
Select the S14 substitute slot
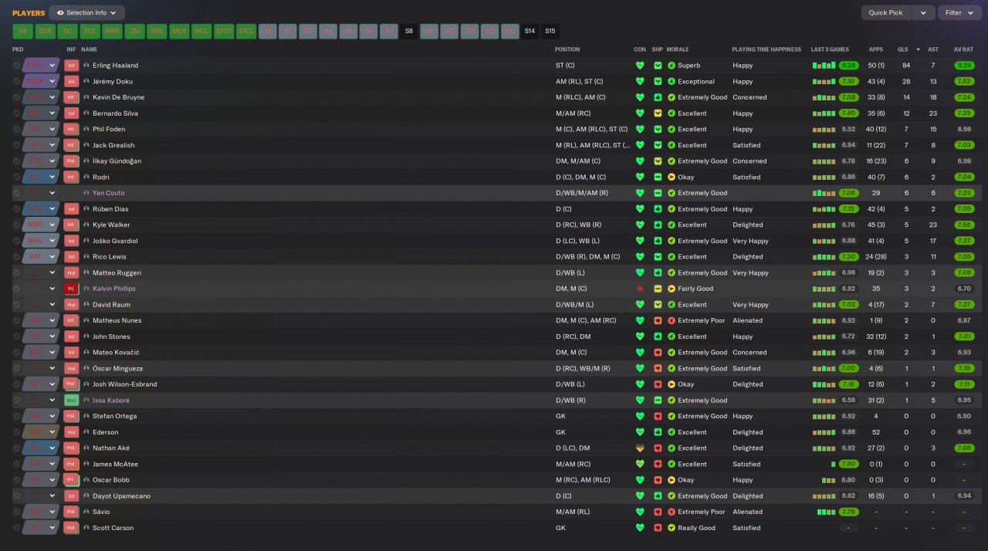pos(530,32)
